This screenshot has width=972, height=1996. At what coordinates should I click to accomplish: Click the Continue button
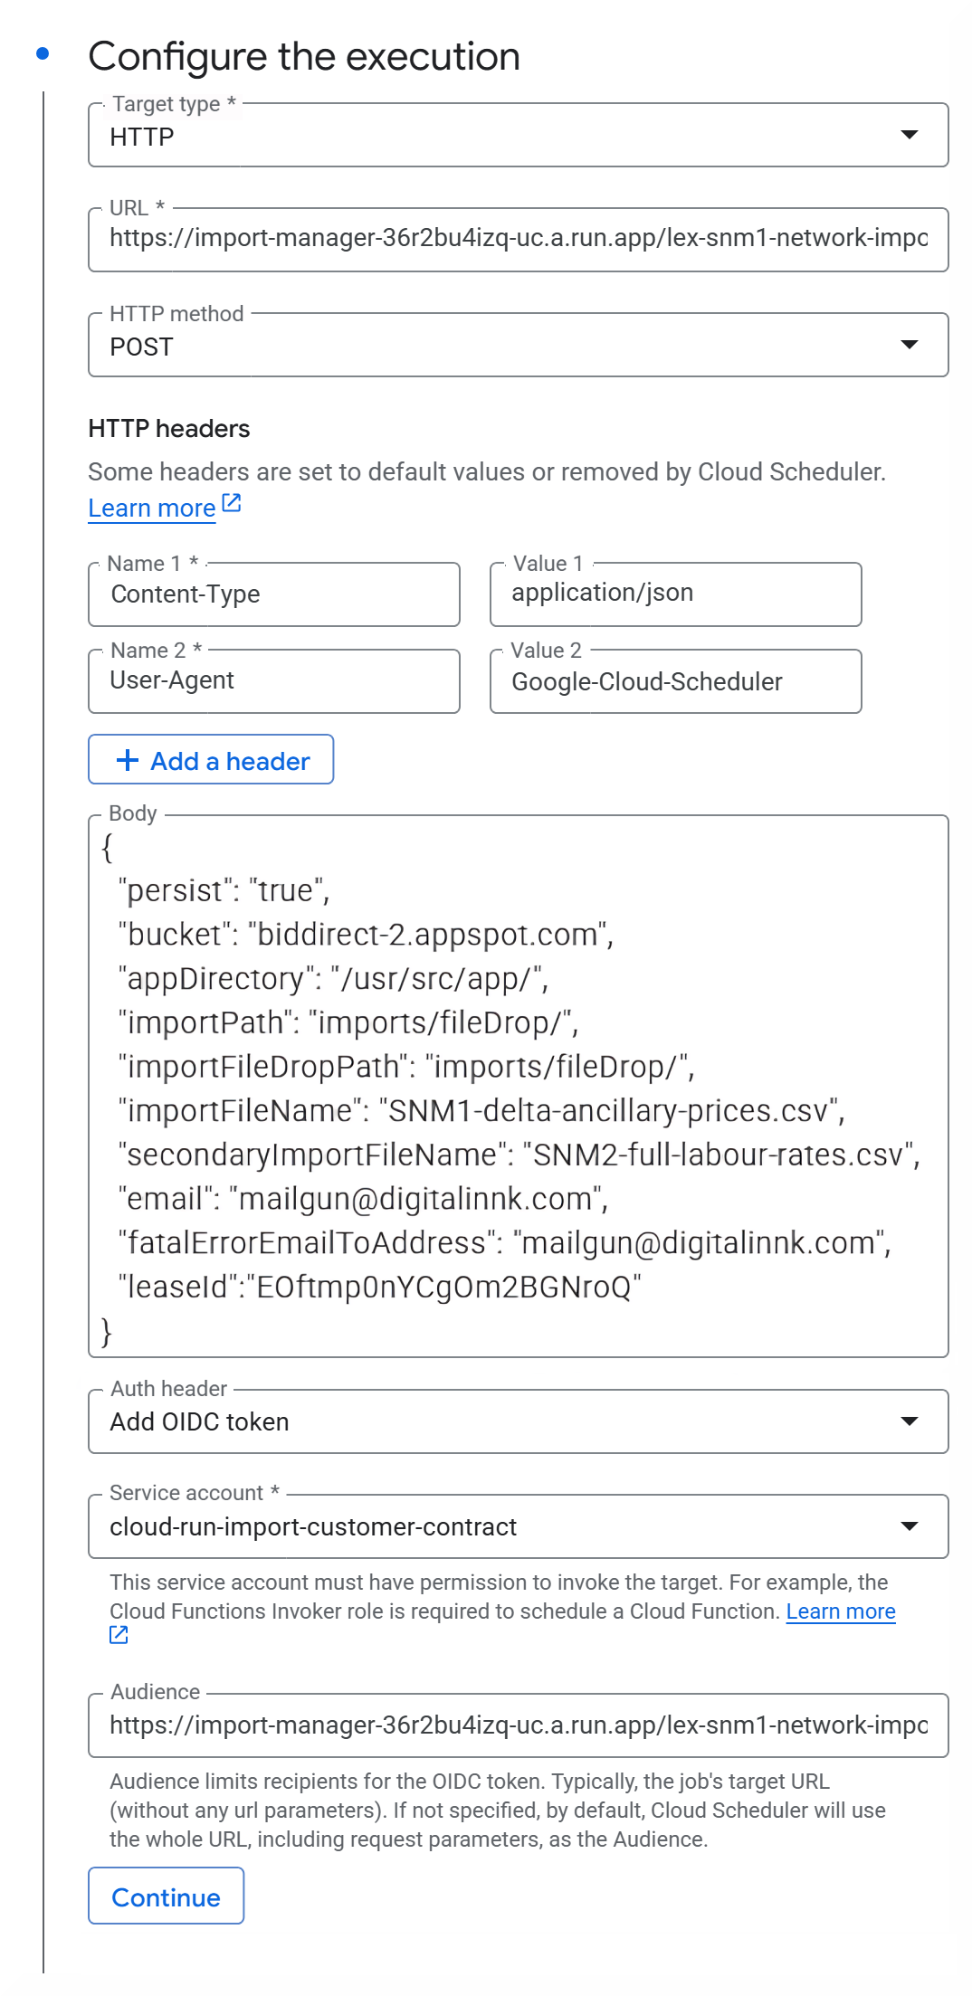tap(166, 1896)
